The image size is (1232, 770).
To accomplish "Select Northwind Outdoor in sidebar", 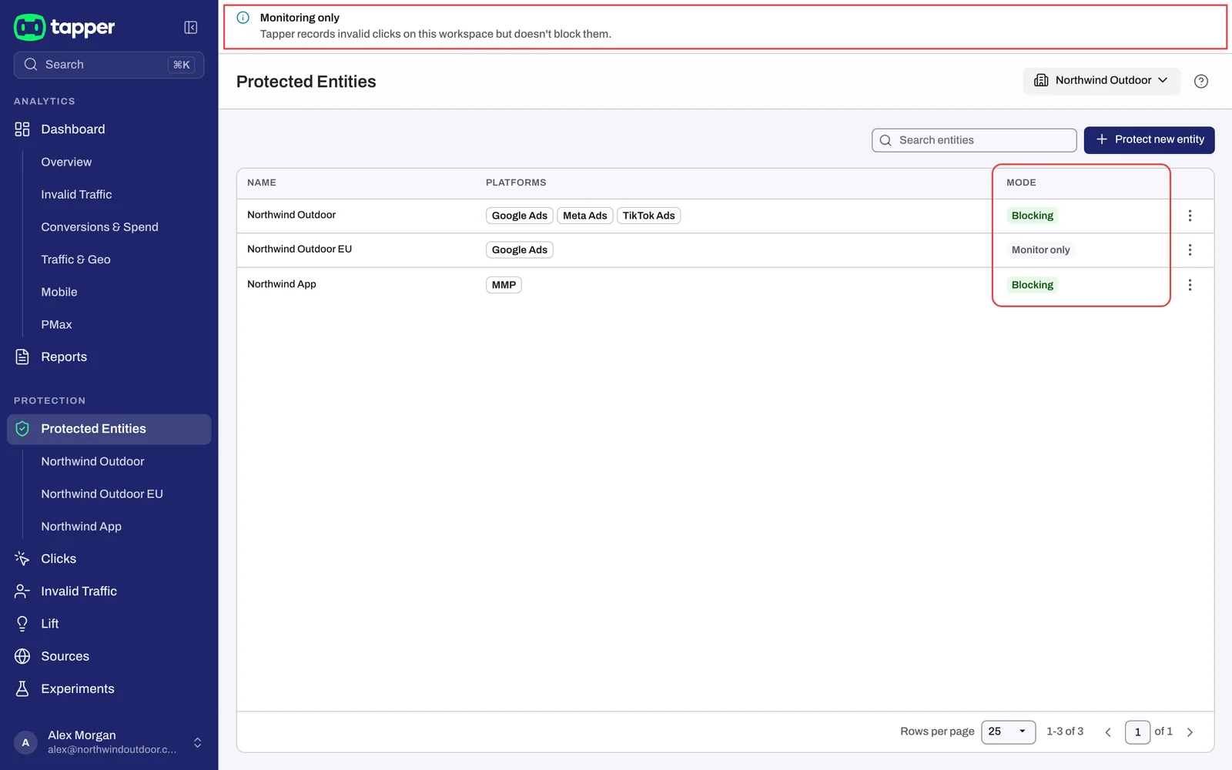I will click(92, 461).
